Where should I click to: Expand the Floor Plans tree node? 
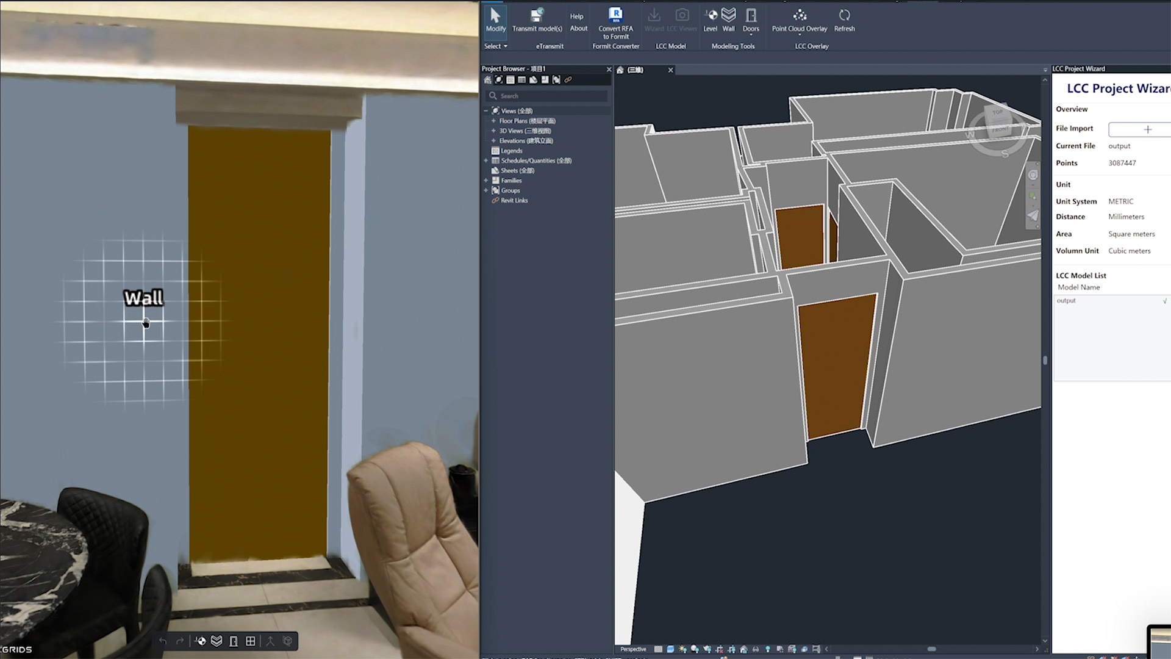coord(493,121)
